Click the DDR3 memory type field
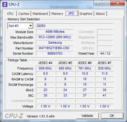The image size is (127, 122). point(75,26)
